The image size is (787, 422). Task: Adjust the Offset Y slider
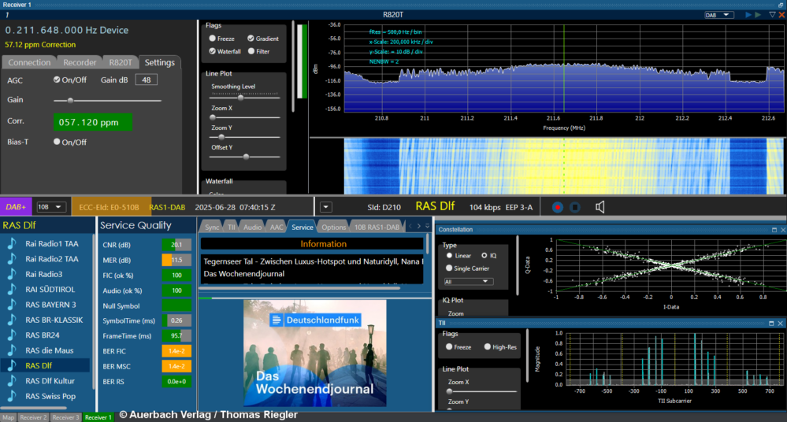(244, 157)
